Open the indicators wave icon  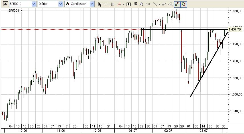[119, 4]
